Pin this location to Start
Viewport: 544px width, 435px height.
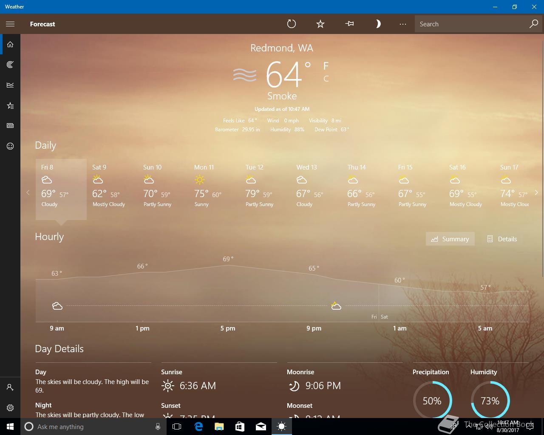(349, 24)
